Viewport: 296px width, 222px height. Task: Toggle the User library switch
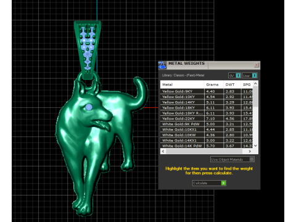[x=249, y=75]
